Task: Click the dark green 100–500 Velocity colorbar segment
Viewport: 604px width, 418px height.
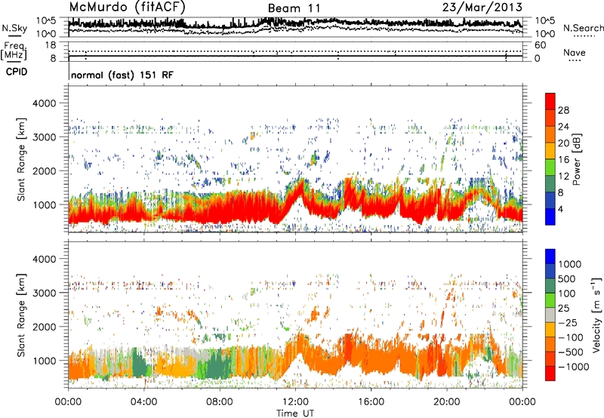Action: (x=550, y=286)
